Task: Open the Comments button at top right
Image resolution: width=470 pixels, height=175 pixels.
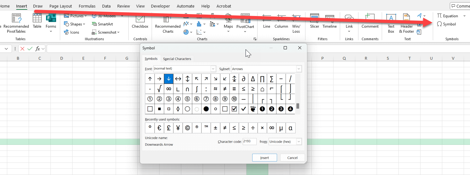Action: point(460,6)
